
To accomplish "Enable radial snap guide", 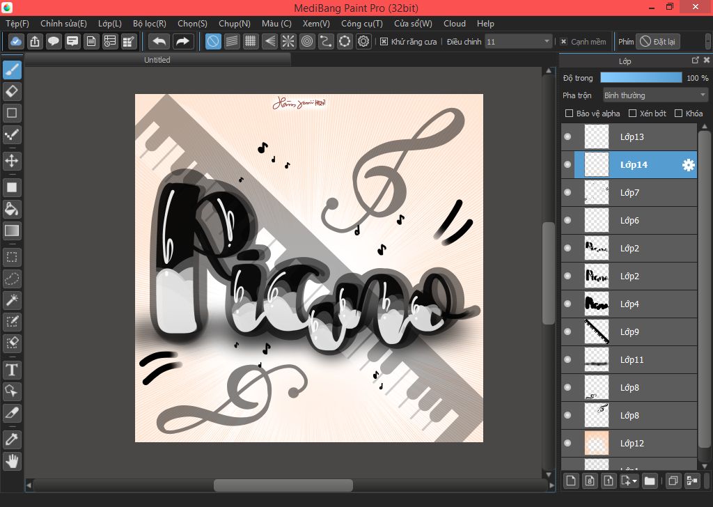I will click(288, 41).
